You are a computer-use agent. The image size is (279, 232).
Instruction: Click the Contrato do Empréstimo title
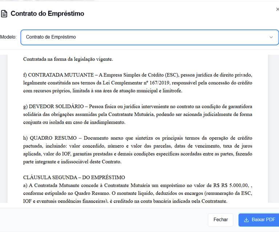pyautogui.click(x=47, y=13)
